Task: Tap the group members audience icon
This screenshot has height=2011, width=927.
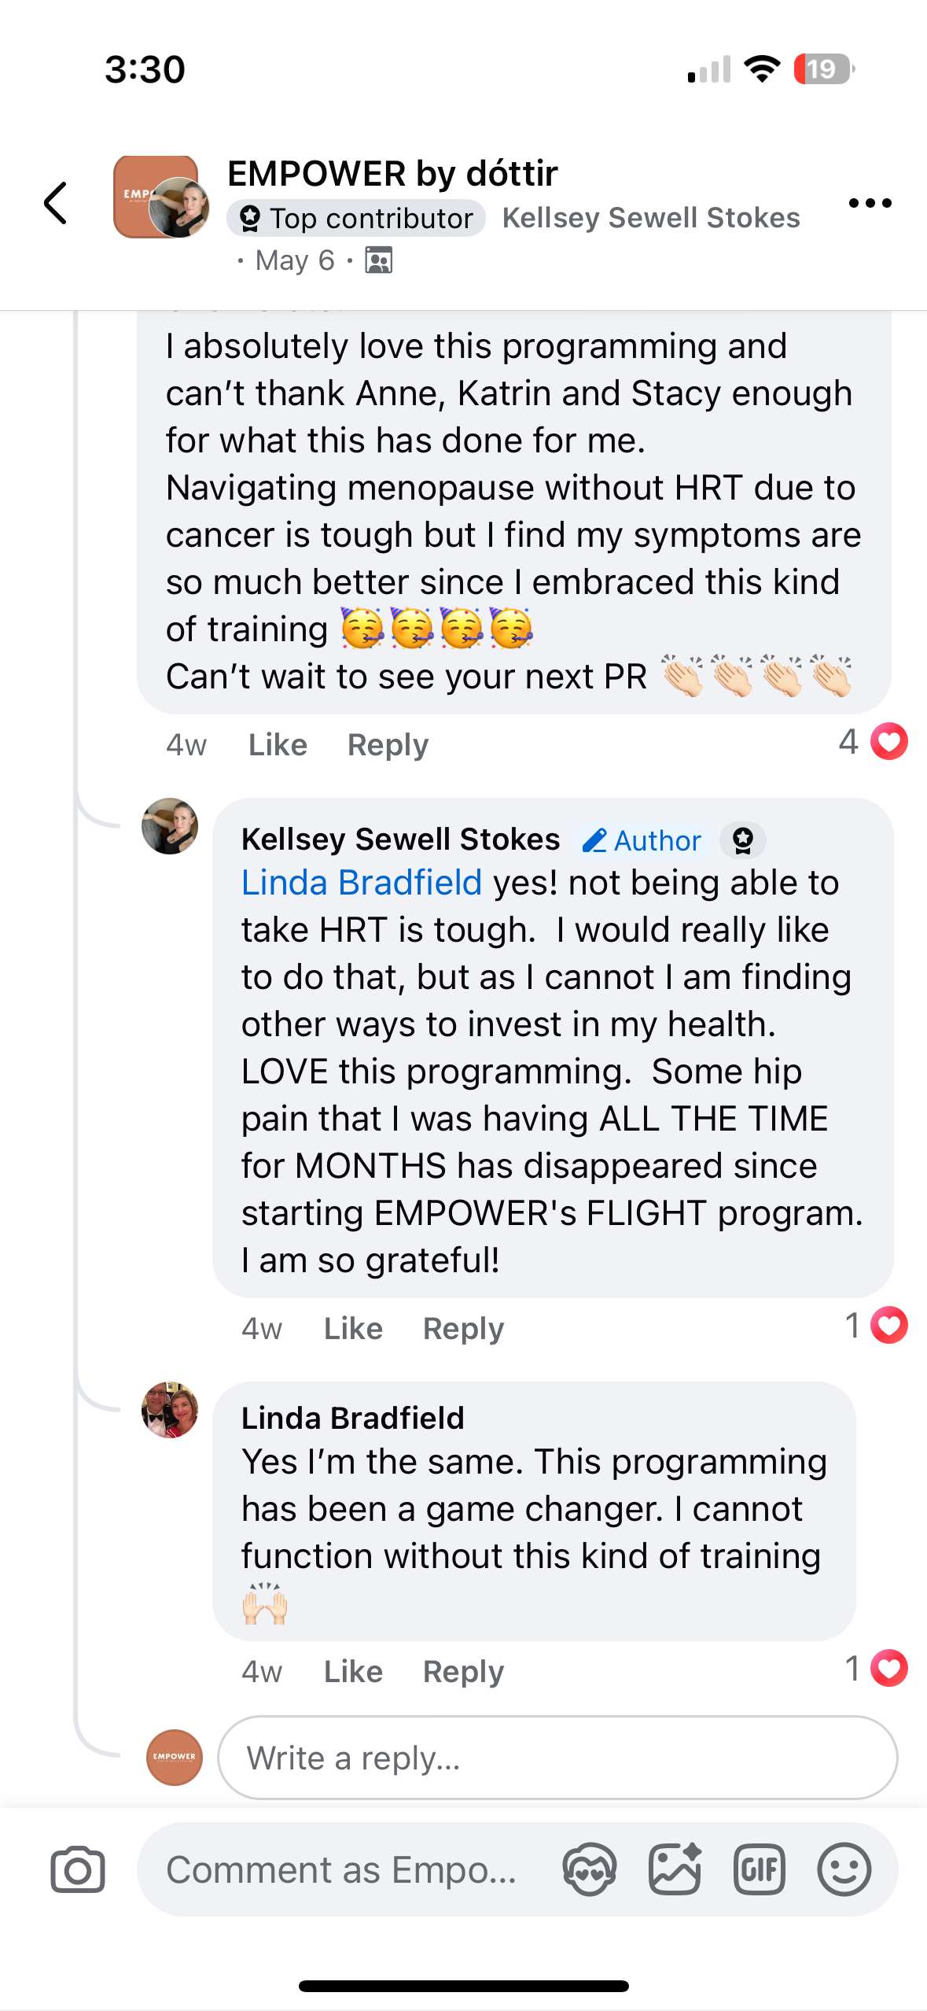Action: 379,260
